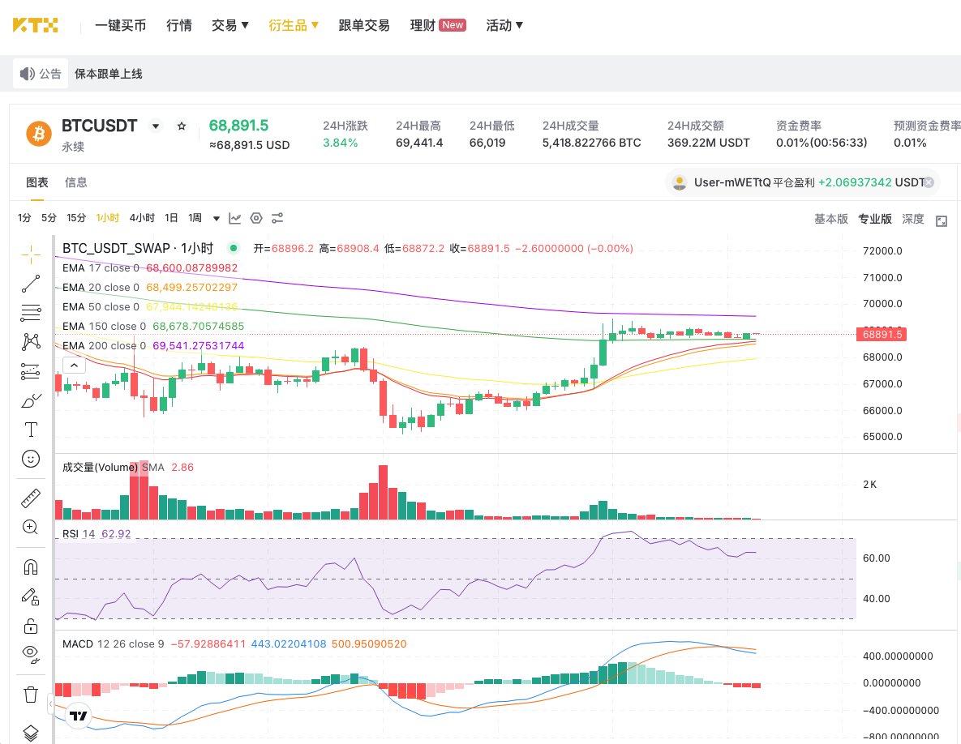Enable fullscreen chart mode
Viewport: 961px width, 744px height.
coord(942,218)
